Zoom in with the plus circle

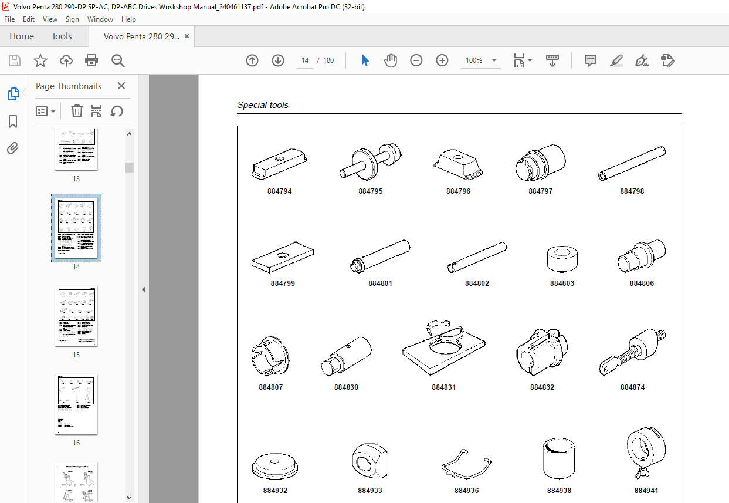[442, 60]
